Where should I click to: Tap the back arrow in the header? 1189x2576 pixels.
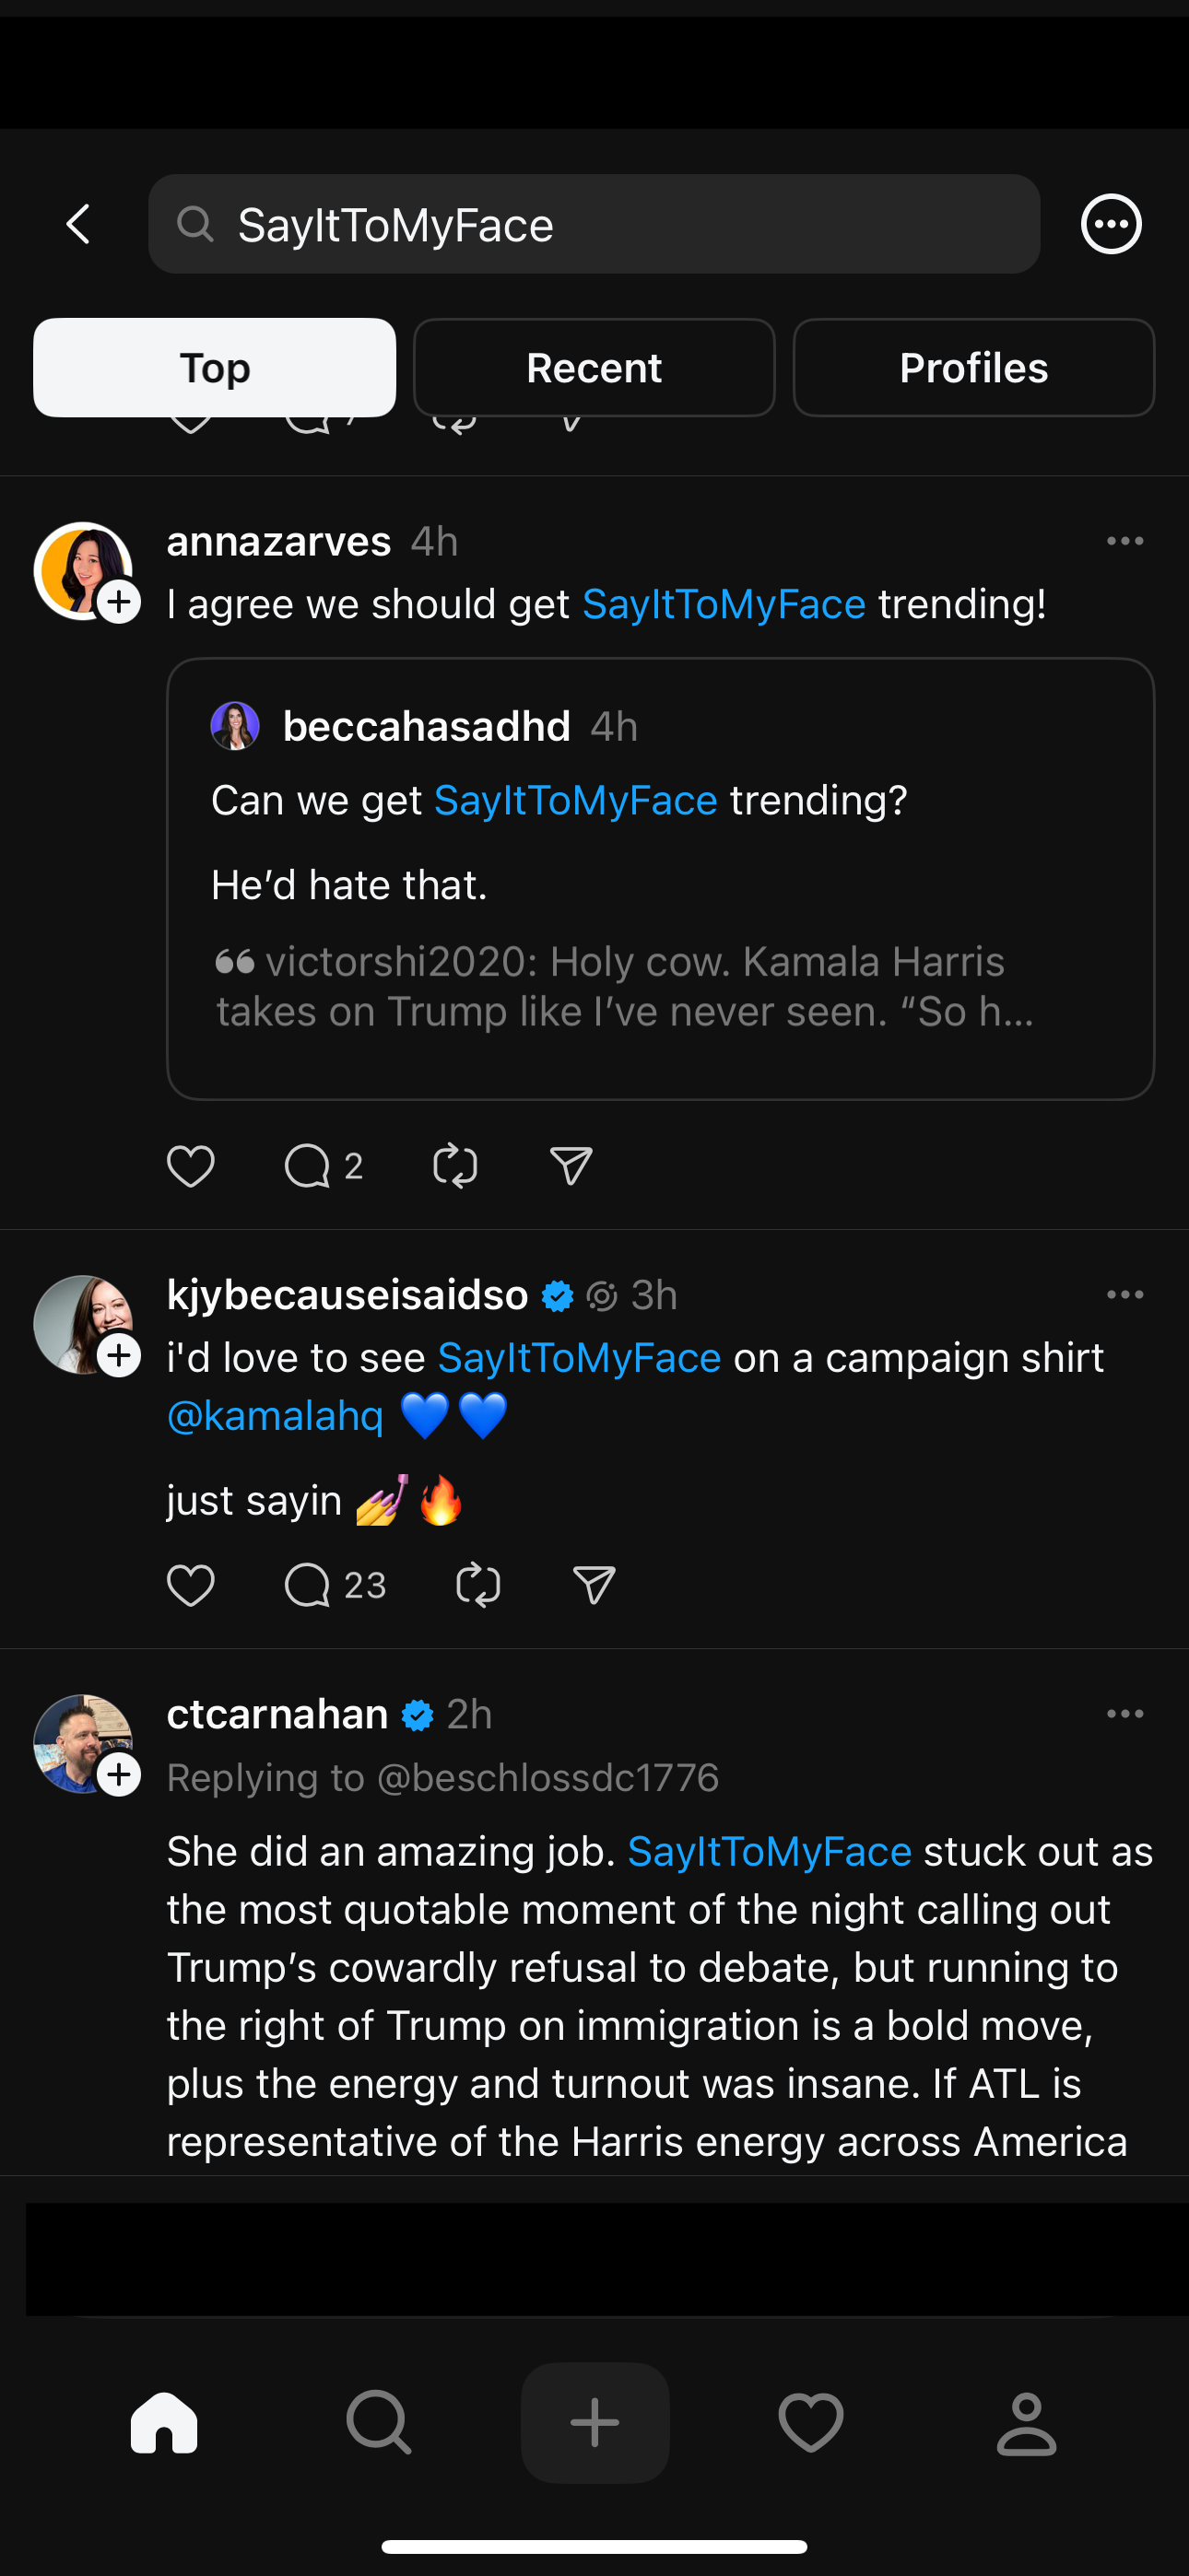tap(78, 224)
